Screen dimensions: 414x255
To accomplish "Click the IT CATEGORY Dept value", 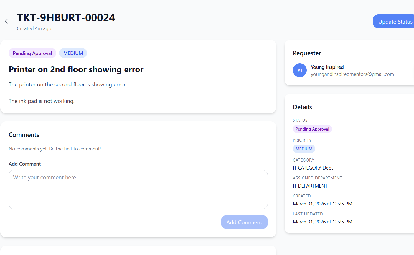I will [313, 168].
